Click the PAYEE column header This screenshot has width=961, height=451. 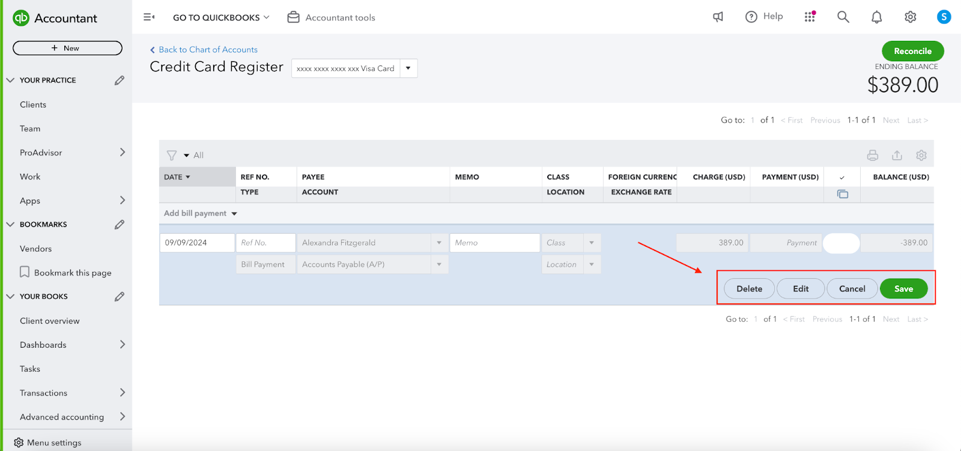(313, 177)
